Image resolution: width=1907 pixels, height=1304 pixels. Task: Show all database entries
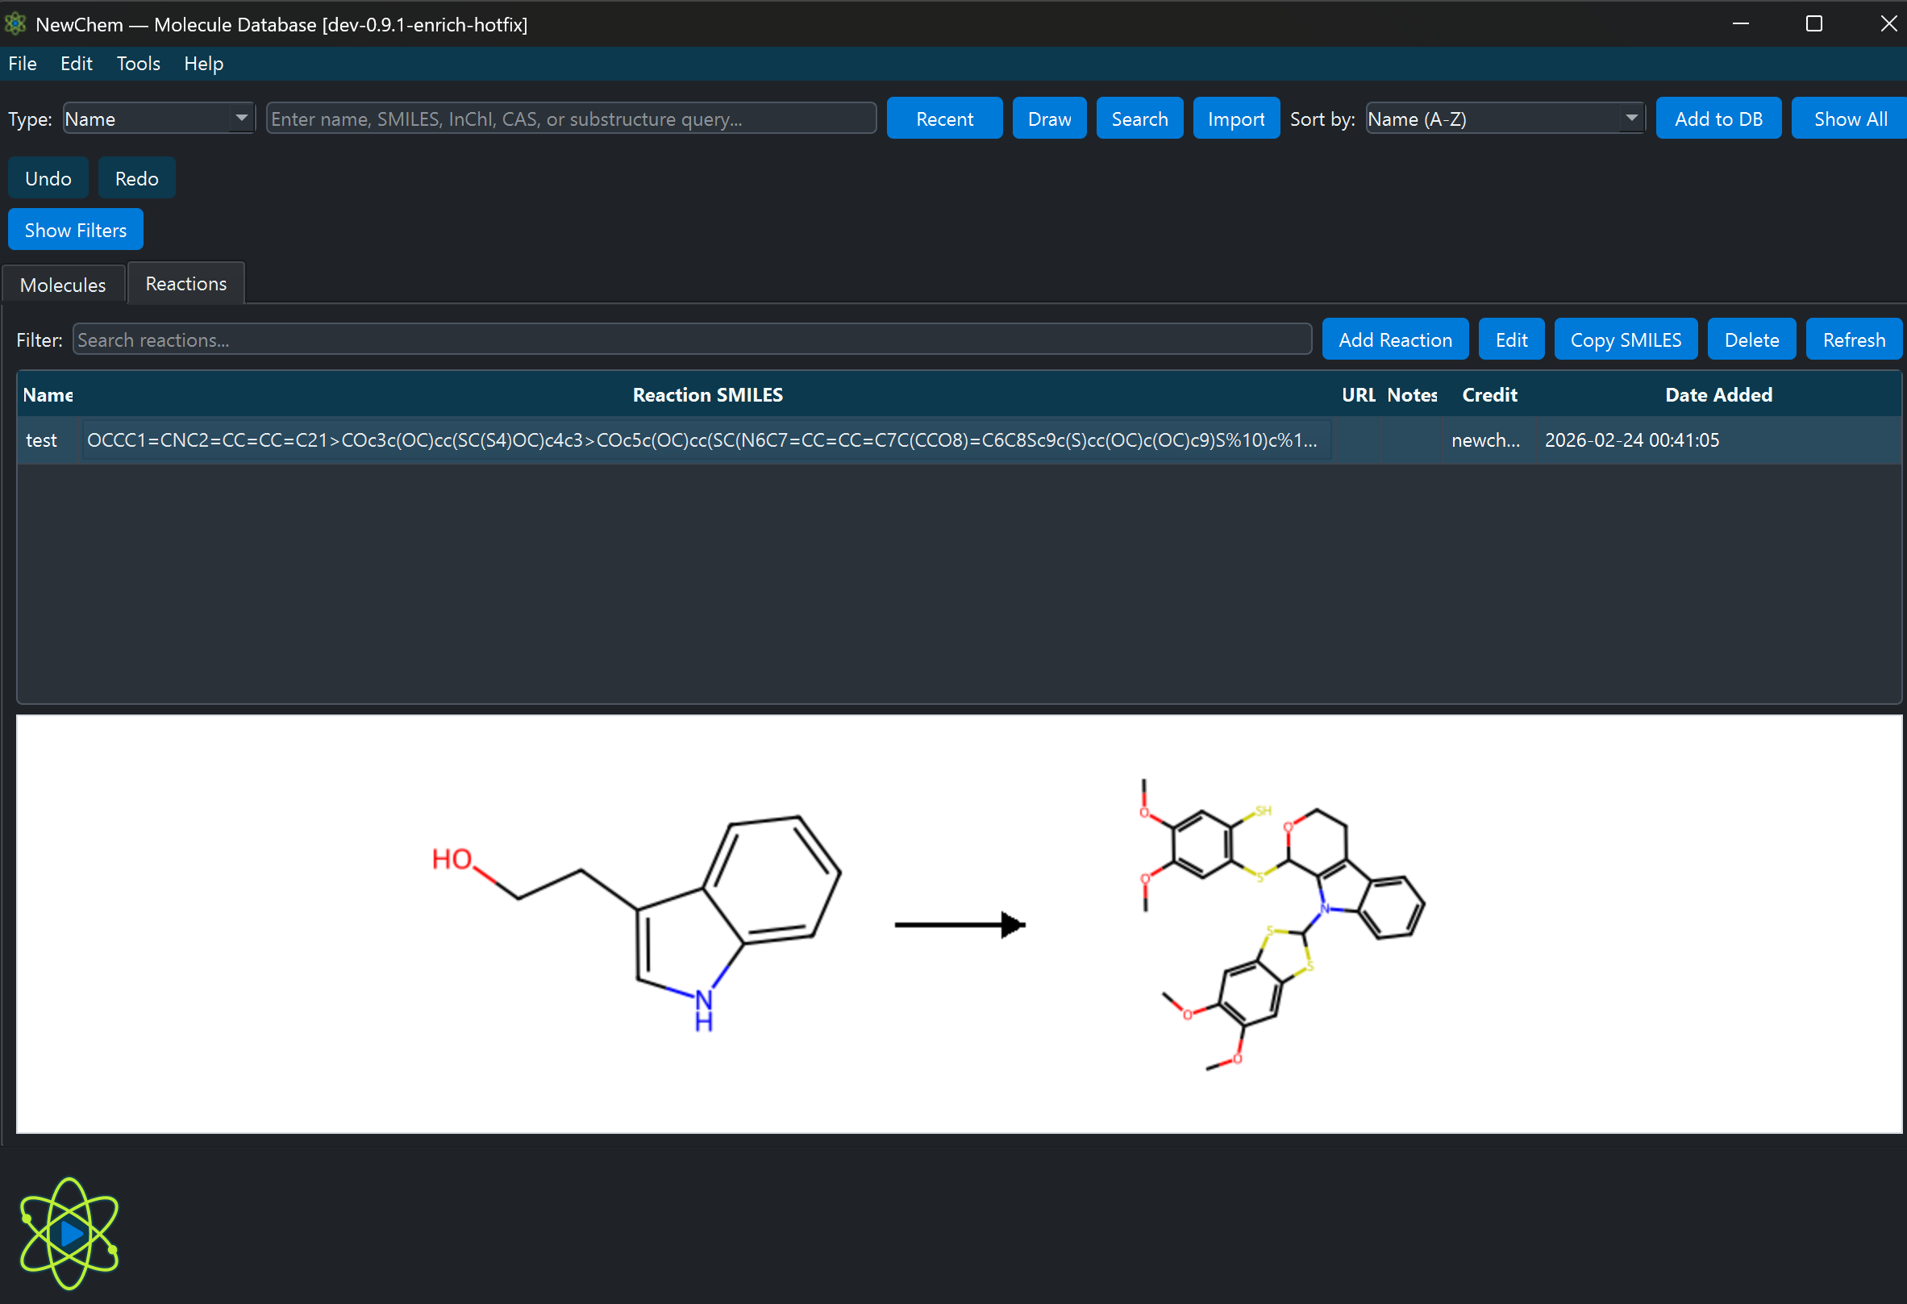(x=1849, y=118)
